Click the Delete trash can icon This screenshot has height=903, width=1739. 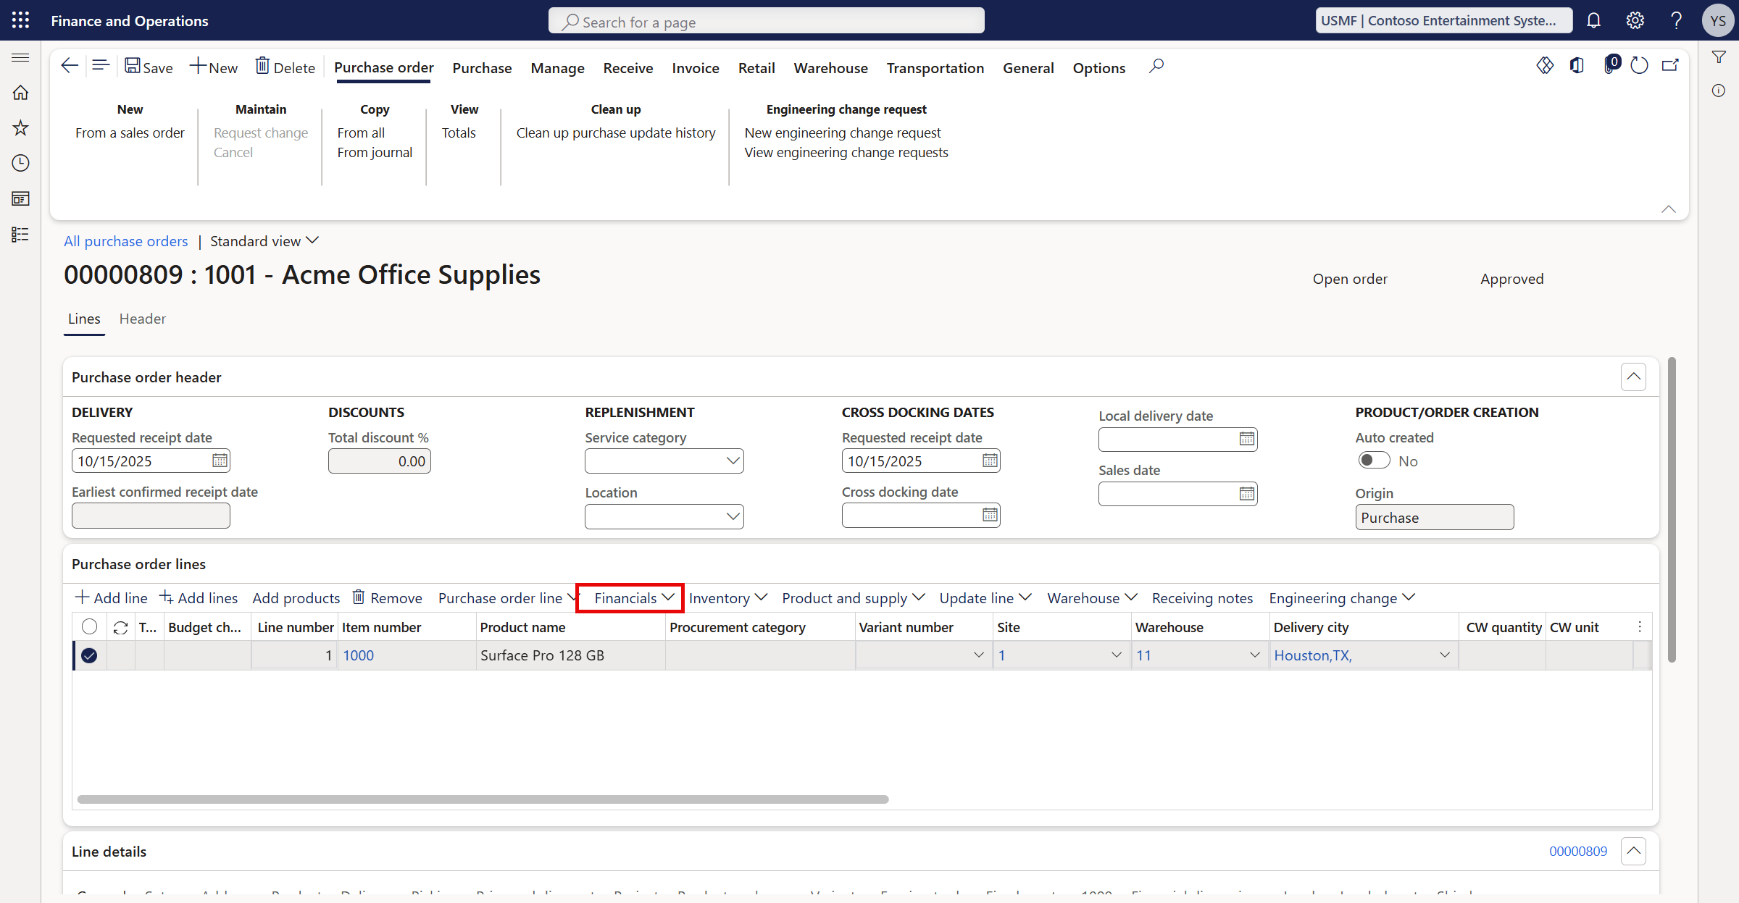pyautogui.click(x=263, y=67)
